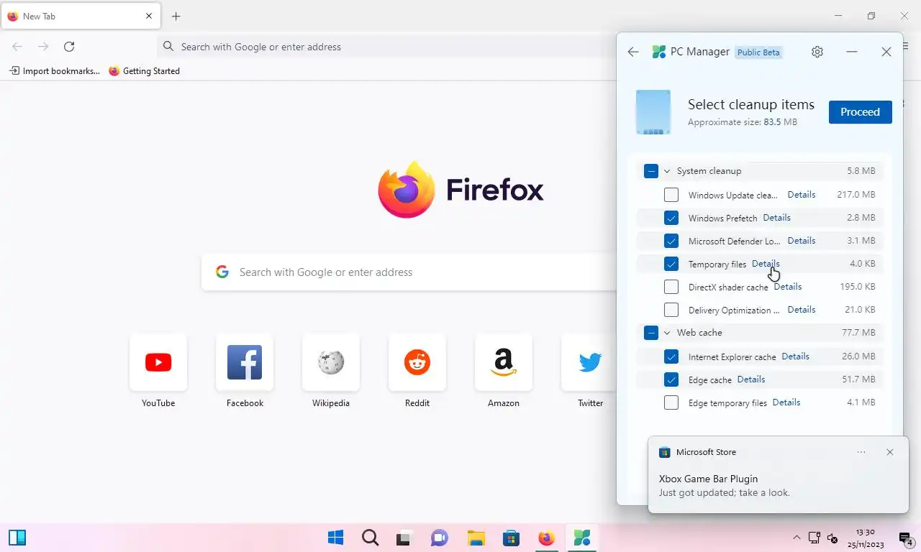View Details for Microsoft Defender Logs
The width and height of the screenshot is (921, 552).
(x=802, y=241)
